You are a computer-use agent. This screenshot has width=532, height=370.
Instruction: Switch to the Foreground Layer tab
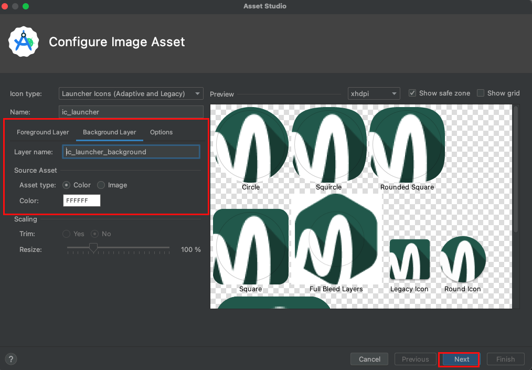pyautogui.click(x=42, y=132)
